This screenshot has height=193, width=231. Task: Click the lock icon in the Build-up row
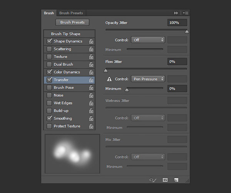(x=91, y=111)
